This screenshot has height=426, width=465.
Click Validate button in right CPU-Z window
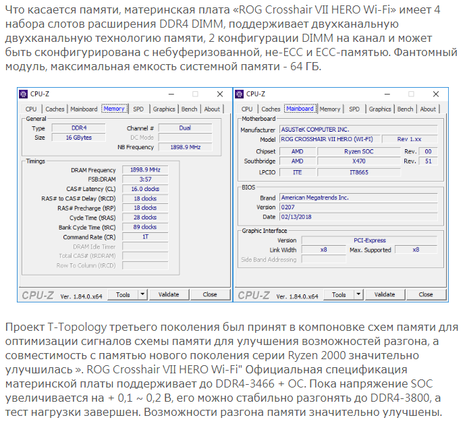pyautogui.click(x=385, y=294)
